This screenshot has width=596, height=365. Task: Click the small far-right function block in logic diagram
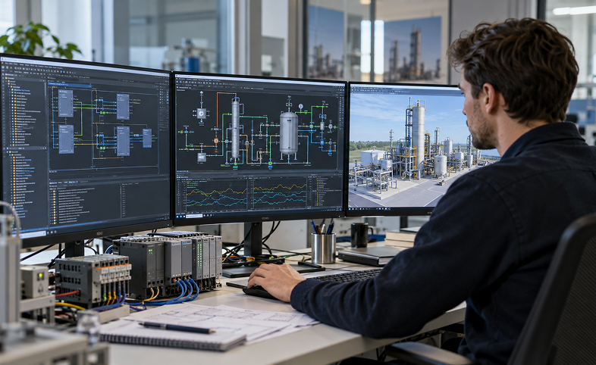tap(147, 138)
